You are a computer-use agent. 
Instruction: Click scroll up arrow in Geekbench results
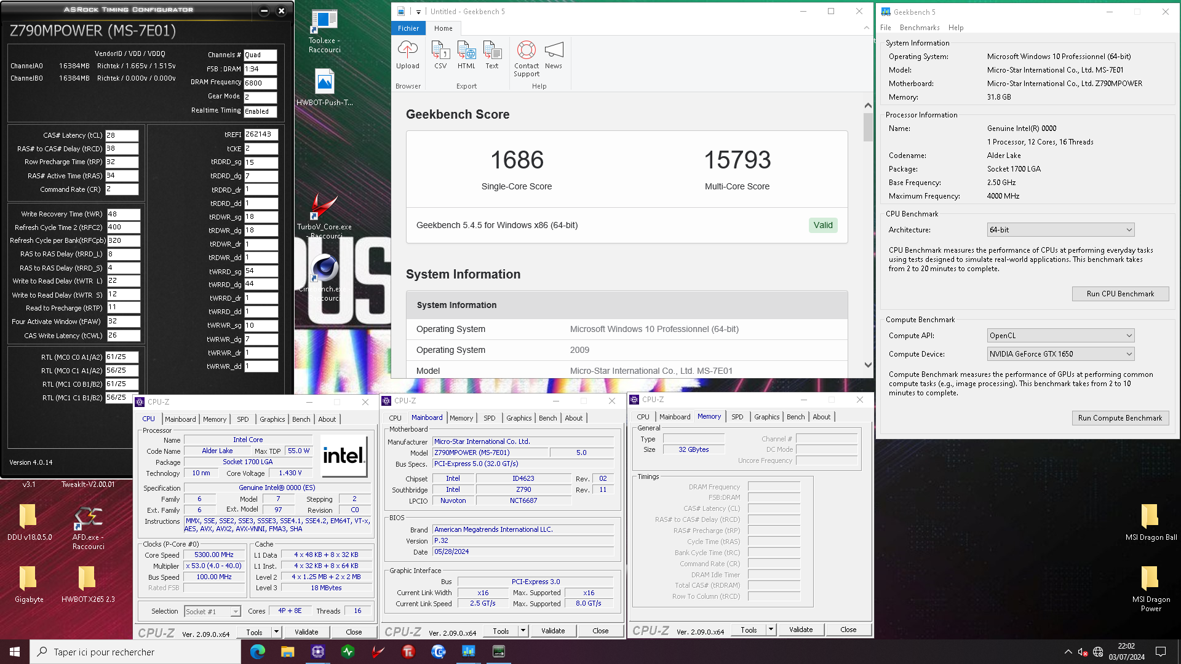coord(868,106)
